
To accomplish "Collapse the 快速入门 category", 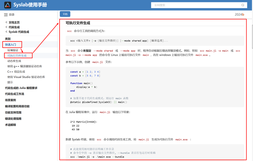I will [11, 45].
